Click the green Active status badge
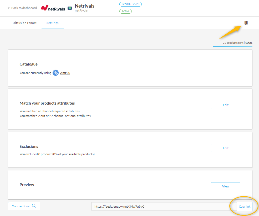This screenshot has height=216, width=259. [x=125, y=11]
